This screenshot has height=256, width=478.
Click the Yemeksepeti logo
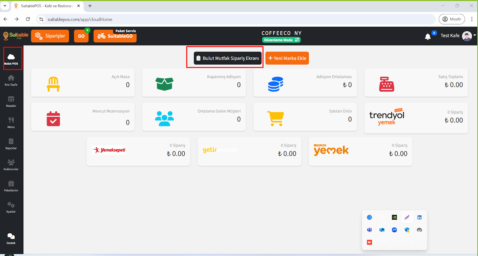click(109, 150)
